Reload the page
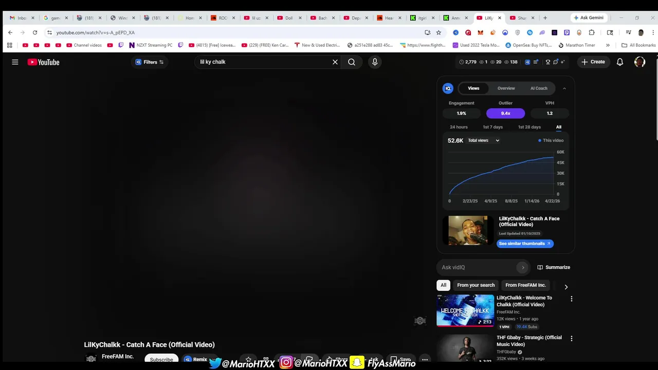This screenshot has height=370, width=658. pos(35,32)
